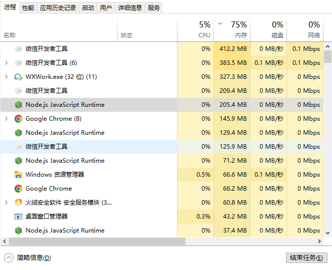
Task: Select the Node.js JavaScript Runtime 205.4 MB row
Action: 162,105
